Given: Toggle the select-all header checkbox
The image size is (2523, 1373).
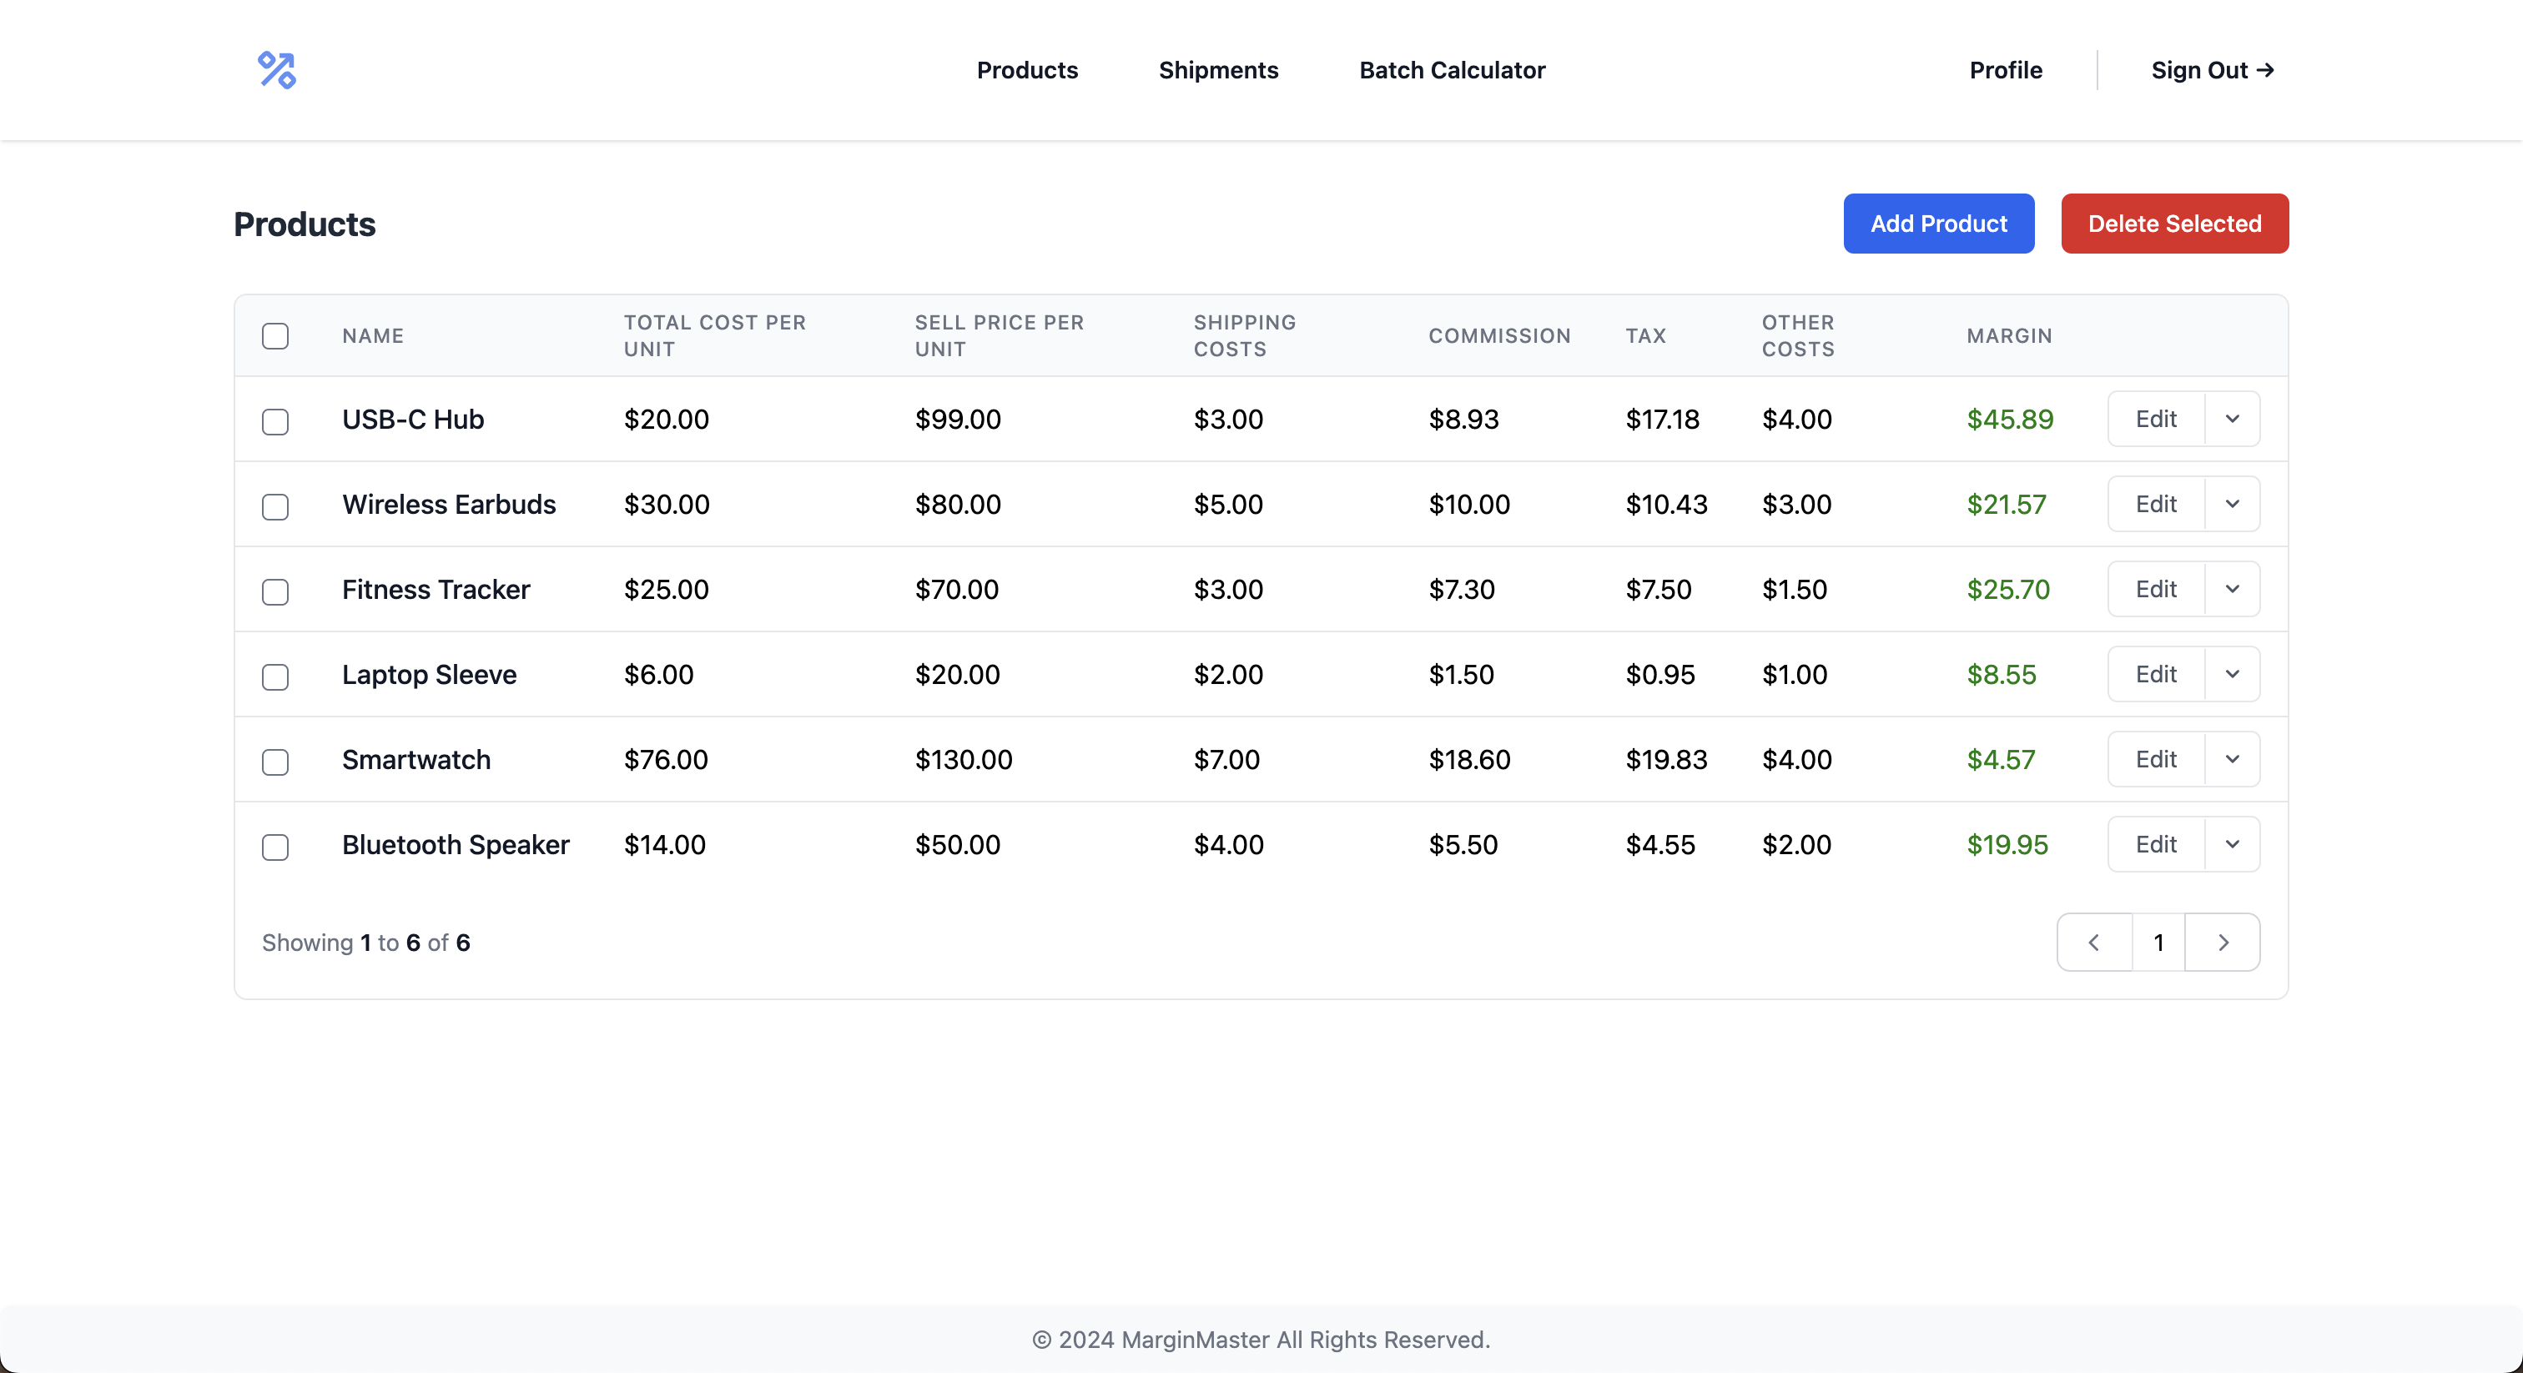Looking at the screenshot, I should pyautogui.click(x=275, y=336).
